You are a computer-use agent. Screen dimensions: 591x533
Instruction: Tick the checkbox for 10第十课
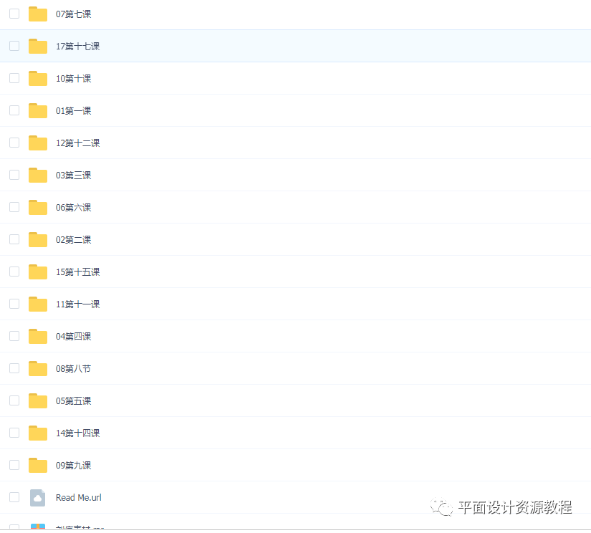pyautogui.click(x=14, y=78)
